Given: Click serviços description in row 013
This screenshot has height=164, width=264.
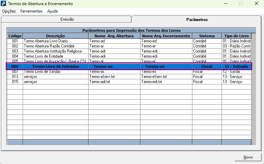Looking at the screenshot, I should tap(56, 77).
